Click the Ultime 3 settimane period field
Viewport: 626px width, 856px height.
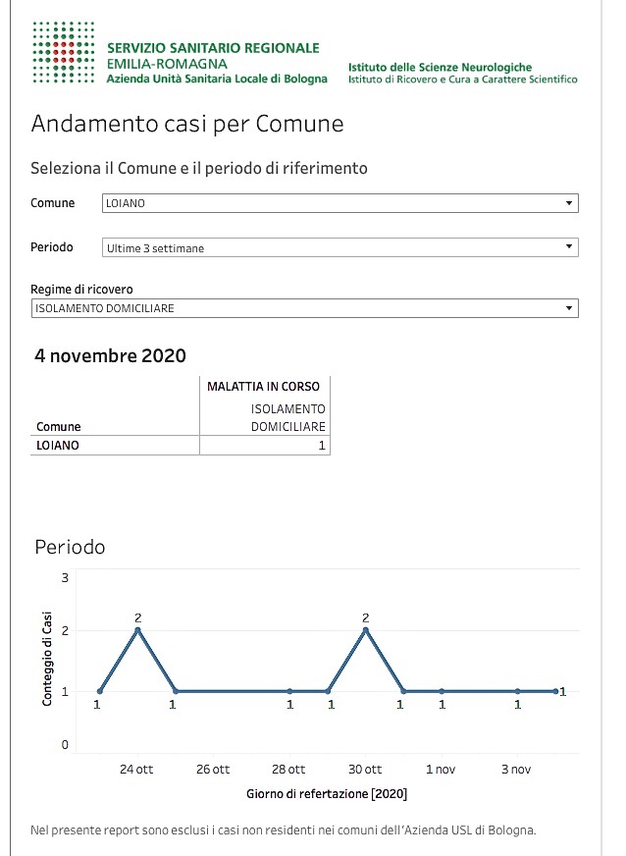[340, 247]
